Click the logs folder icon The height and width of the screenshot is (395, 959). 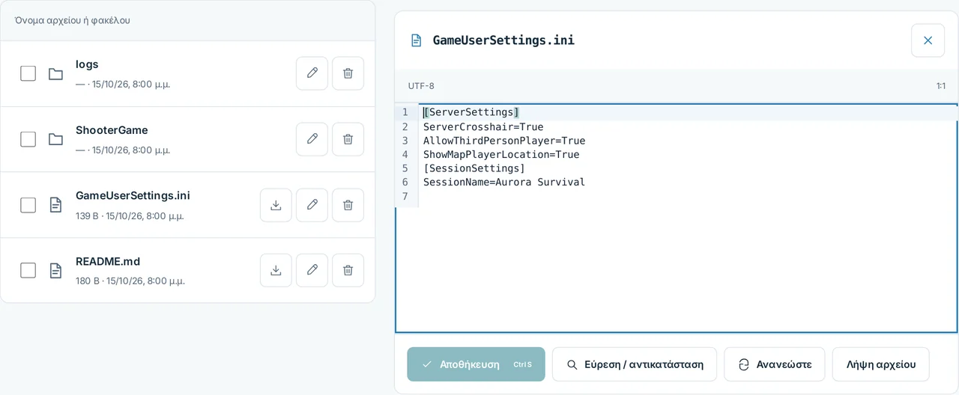55,73
